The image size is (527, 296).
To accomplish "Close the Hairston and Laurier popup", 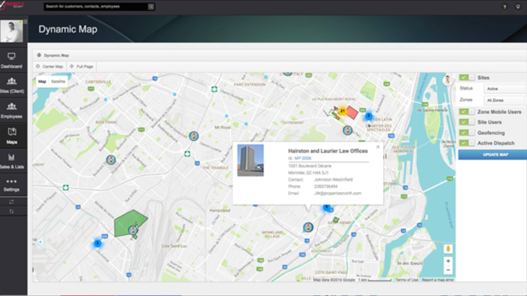I will click(378, 147).
